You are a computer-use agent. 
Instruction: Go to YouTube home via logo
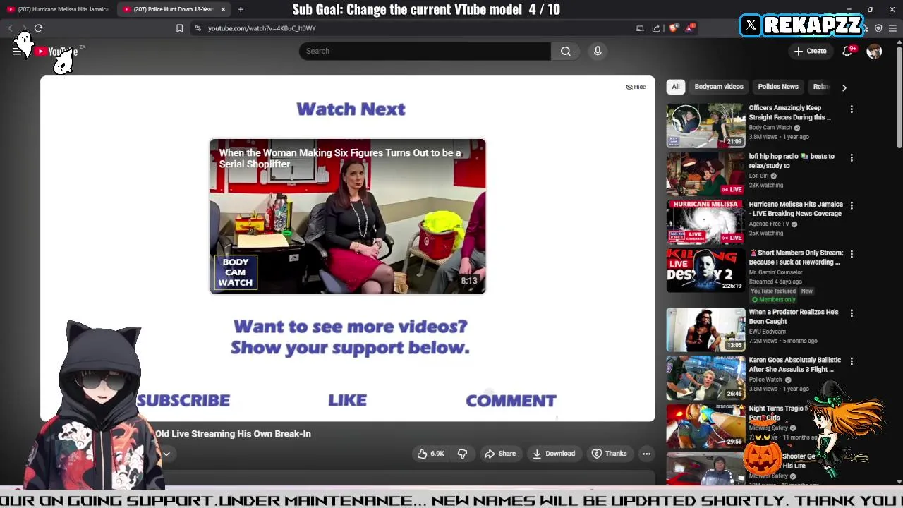(x=57, y=52)
